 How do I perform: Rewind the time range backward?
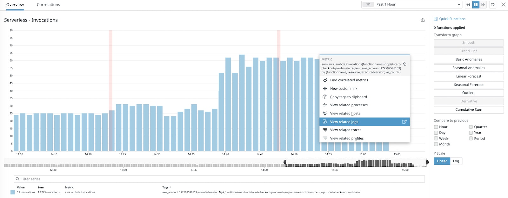pyautogui.click(x=468, y=4)
